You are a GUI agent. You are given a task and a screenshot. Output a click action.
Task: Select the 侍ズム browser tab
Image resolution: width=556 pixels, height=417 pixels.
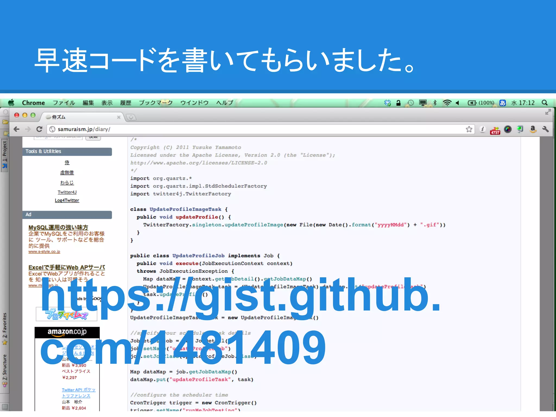pyautogui.click(x=82, y=117)
